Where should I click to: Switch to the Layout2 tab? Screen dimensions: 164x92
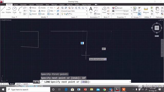(25, 84)
